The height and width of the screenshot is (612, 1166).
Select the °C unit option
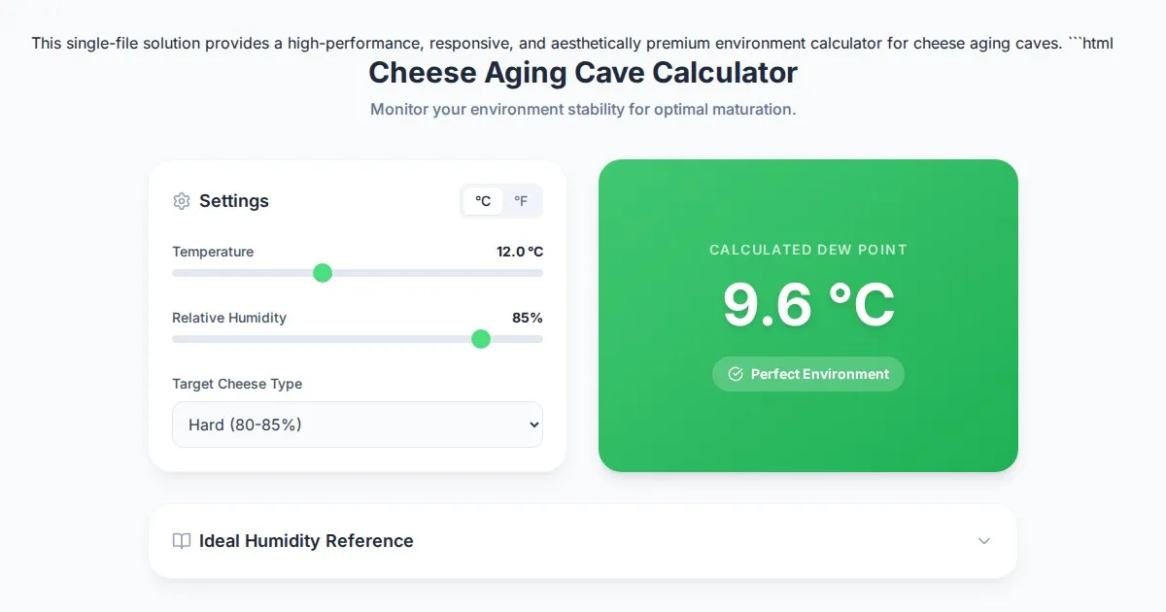[483, 201]
